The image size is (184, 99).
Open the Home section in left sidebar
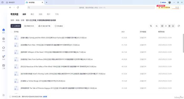[4, 31]
